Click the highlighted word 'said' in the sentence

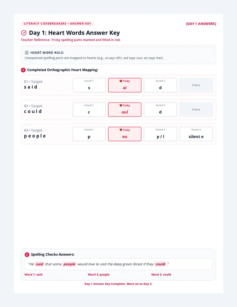(39, 264)
